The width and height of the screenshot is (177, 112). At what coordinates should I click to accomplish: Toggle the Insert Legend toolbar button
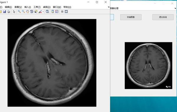coord(57,11)
